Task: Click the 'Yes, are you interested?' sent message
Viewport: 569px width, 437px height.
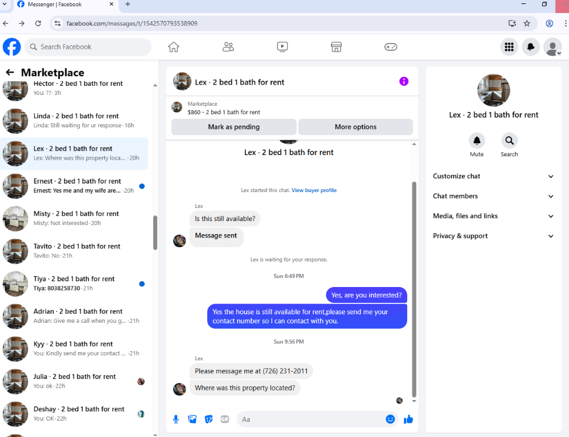Action: tap(366, 295)
